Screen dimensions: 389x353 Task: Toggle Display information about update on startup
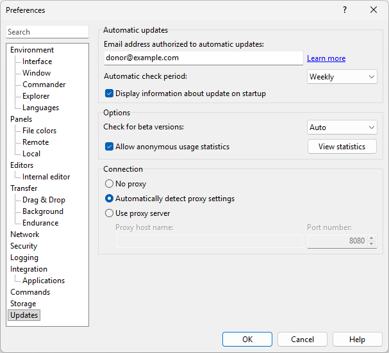pos(110,94)
